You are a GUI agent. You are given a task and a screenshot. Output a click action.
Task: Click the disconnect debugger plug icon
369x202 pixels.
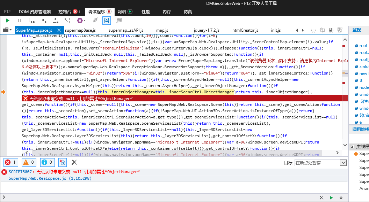point(95,21)
